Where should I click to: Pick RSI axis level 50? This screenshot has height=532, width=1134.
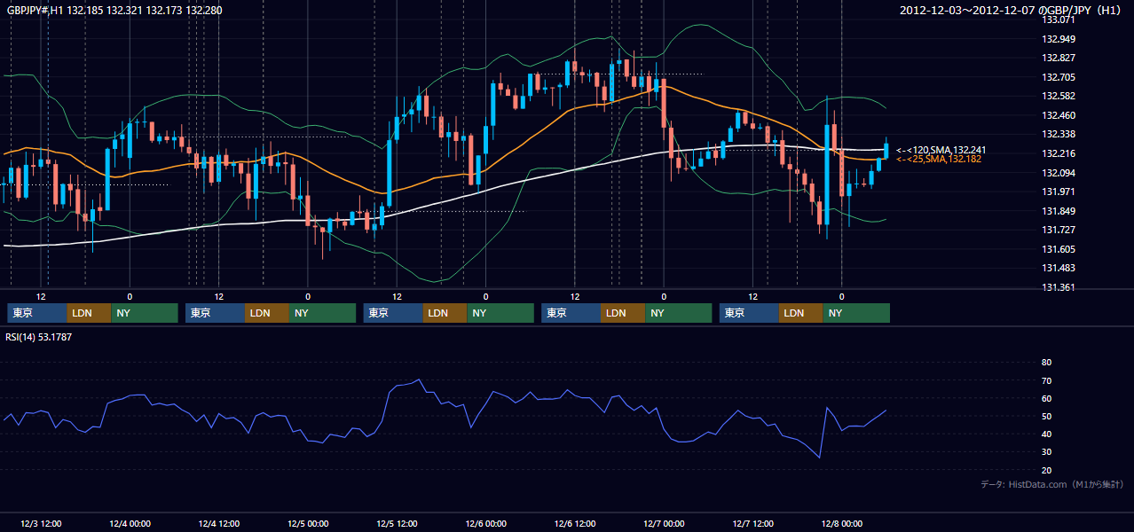(1046, 416)
